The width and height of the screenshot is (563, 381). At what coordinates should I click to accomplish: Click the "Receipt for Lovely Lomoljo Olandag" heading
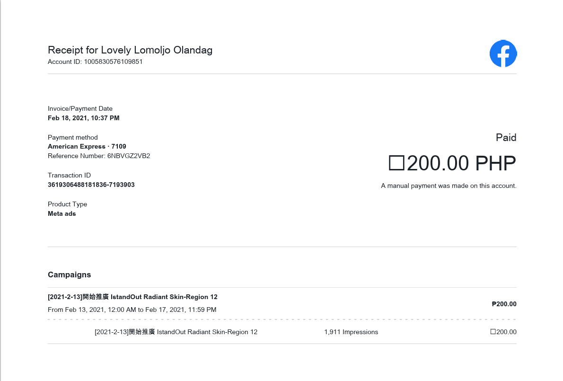(130, 50)
